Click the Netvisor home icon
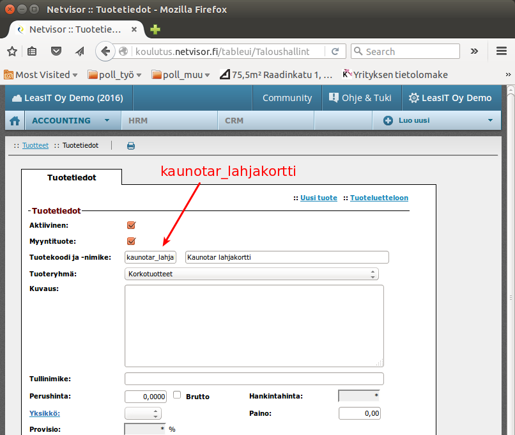515x435 pixels. coord(15,120)
